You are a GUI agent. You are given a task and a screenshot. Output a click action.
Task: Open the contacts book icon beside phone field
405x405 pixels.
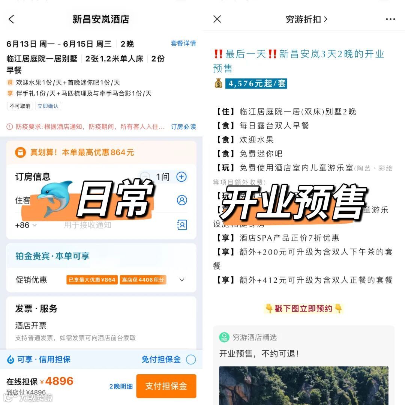[182, 225]
